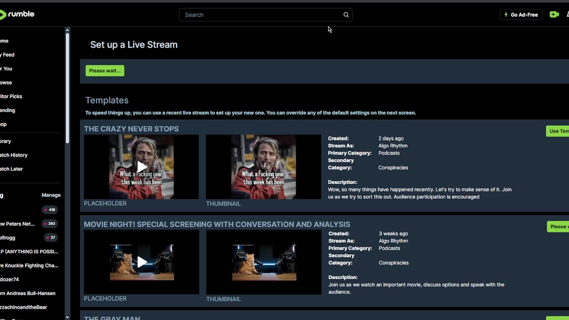This screenshot has height=320, width=569.
Task: Click the Templates section heading
Action: [x=107, y=100]
